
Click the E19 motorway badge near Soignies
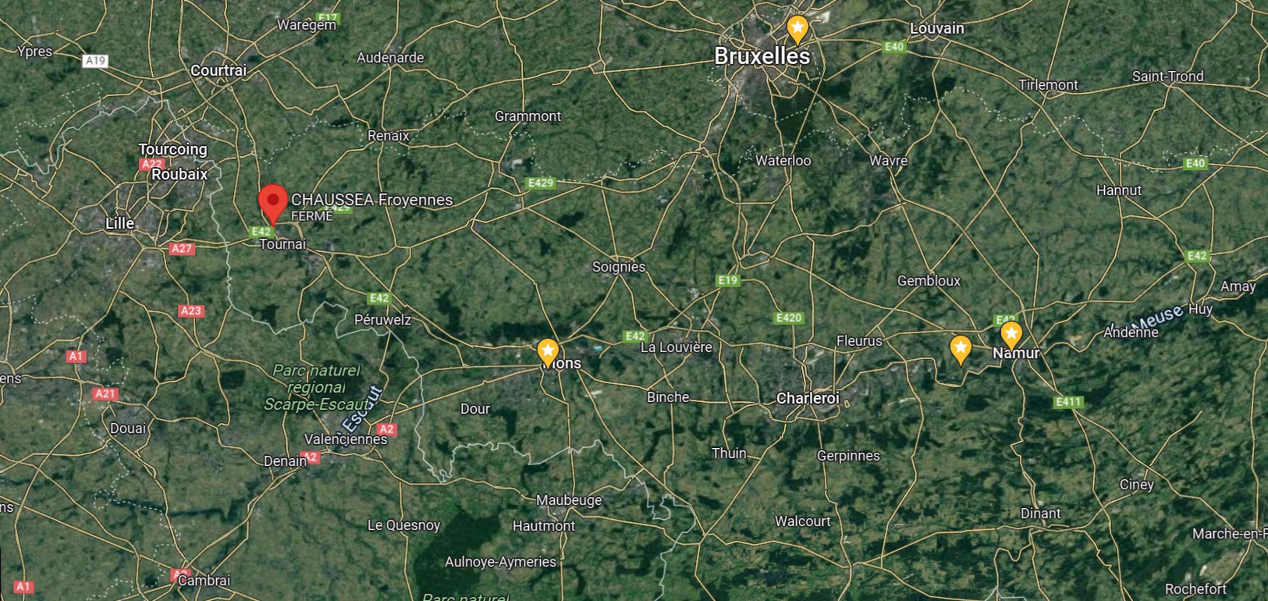point(728,280)
